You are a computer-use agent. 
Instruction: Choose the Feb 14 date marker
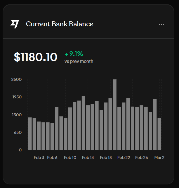88,158
